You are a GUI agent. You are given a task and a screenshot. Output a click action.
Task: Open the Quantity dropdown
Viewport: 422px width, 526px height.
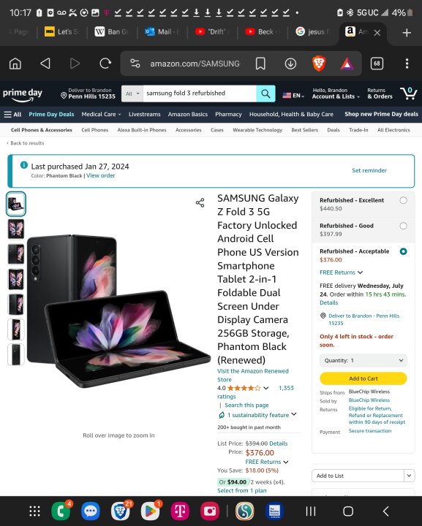(x=363, y=360)
